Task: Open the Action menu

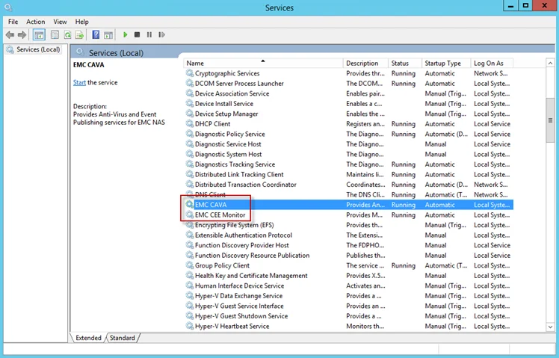Action: pyautogui.click(x=35, y=22)
